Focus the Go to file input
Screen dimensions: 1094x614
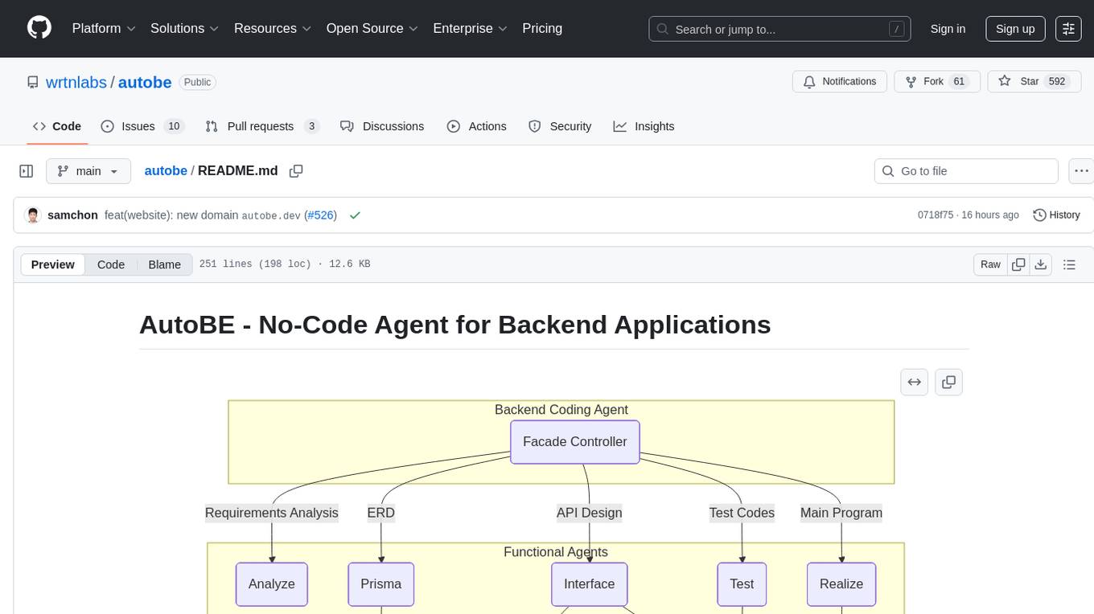click(x=966, y=171)
